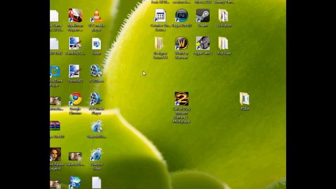
Task: Launch Vegas Pro 8.0 from the desktop
Action: [182, 16]
